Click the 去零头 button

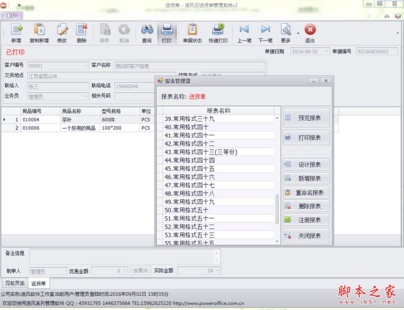click(141, 271)
